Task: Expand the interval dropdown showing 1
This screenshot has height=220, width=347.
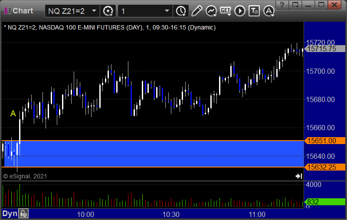Action: click(167, 10)
